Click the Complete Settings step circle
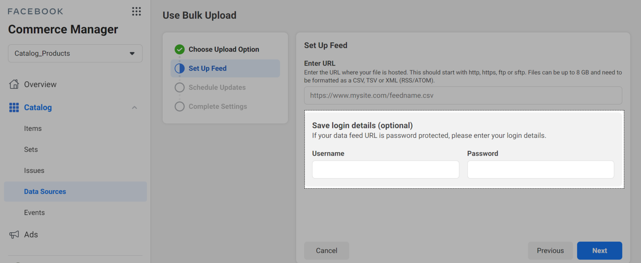 pos(179,107)
